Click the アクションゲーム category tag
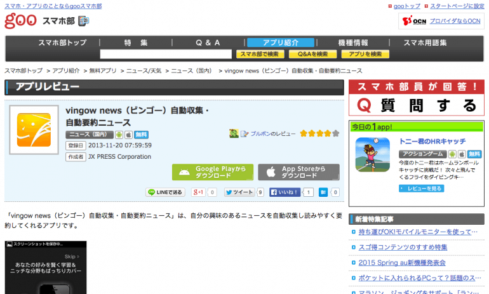489x294 pixels. (422, 154)
